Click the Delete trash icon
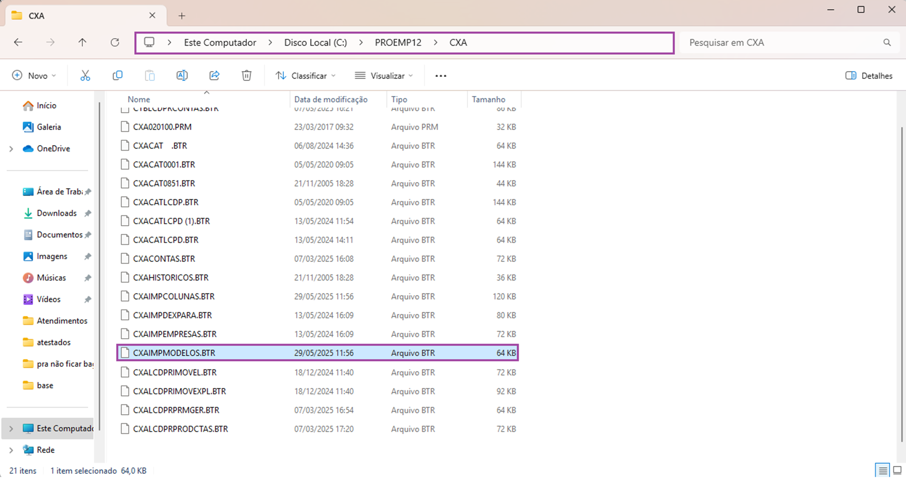 (247, 76)
